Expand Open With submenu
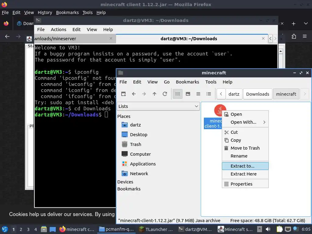 (245, 122)
